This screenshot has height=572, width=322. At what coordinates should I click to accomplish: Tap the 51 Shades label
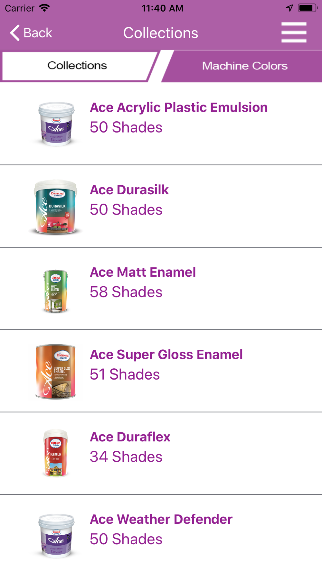(125, 374)
